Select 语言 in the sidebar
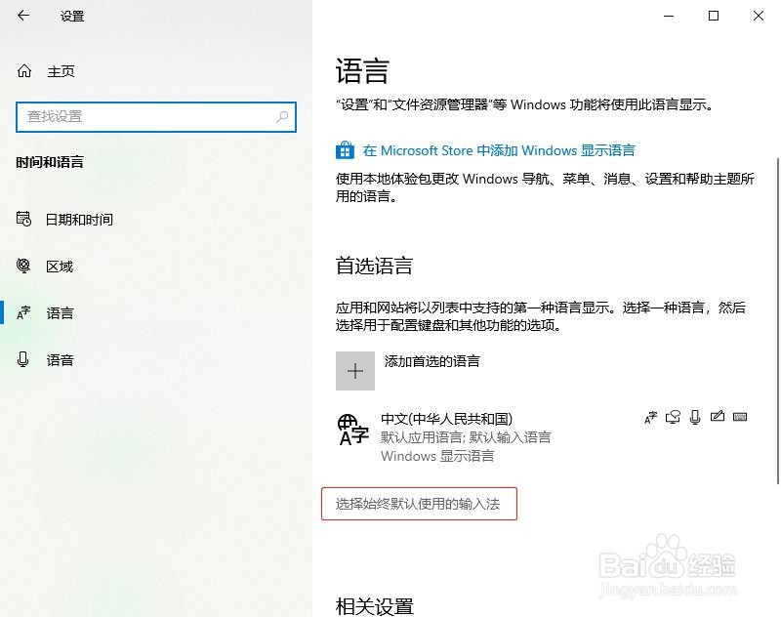This screenshot has width=781, height=617. coord(61,313)
